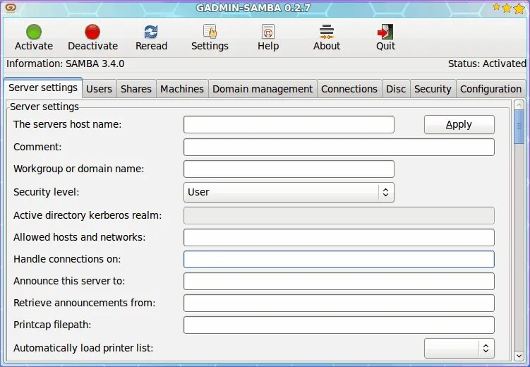Click the Apply button
The height and width of the screenshot is (367, 530).
click(459, 124)
